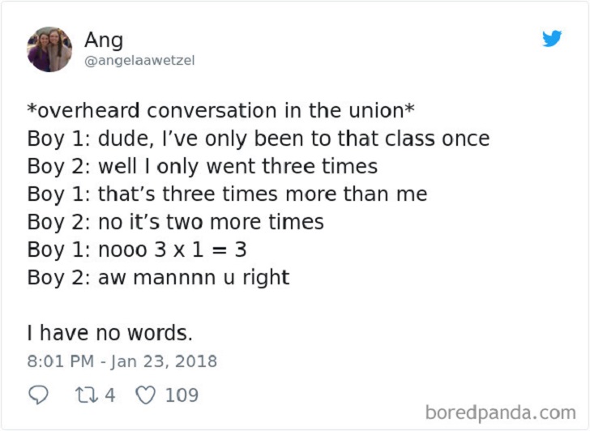590x431 pixels.
Task: Open Ang's profile picture
Action: [49, 49]
